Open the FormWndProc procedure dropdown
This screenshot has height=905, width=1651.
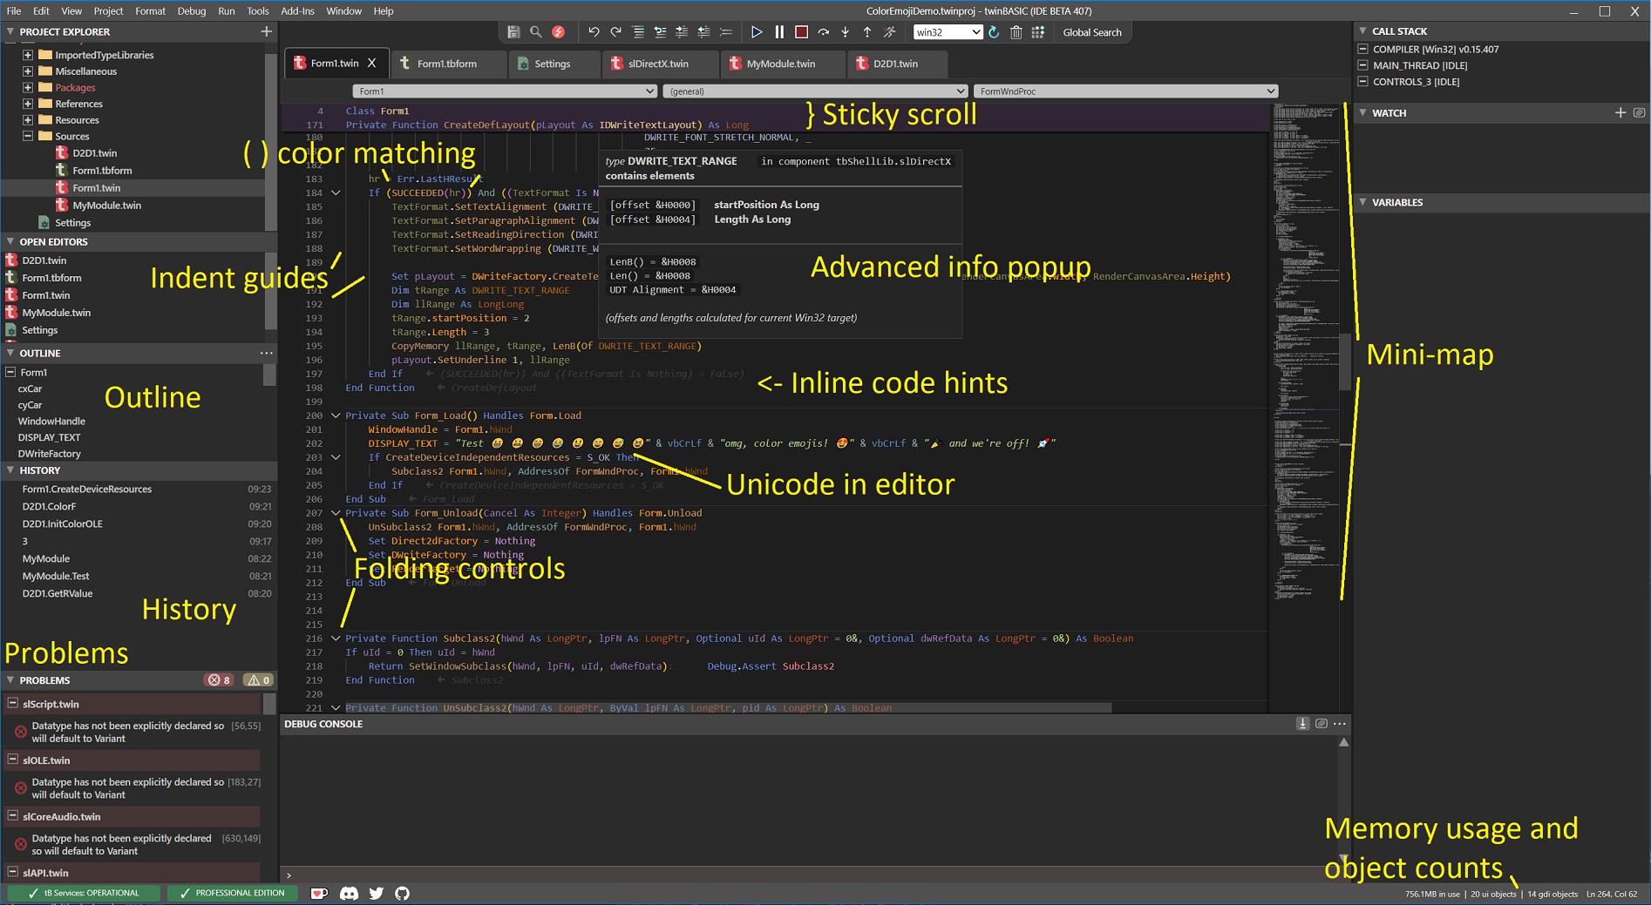(x=1126, y=91)
